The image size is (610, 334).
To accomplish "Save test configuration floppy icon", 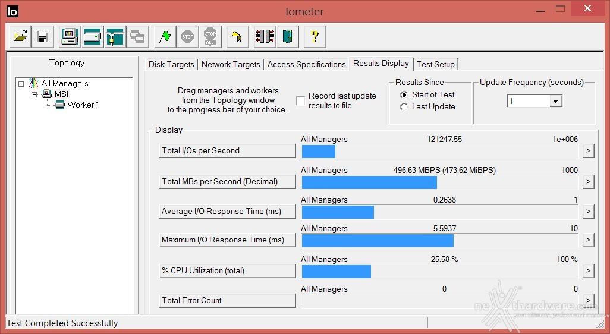I will 42,37.
